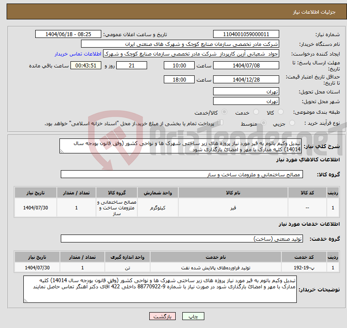
Task: Click the goods group field مصالح ساختمانی
Action: [x=182, y=175]
